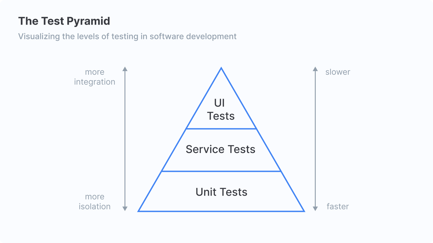
Task: Click "The Test Pyramid" title
Action: 64,21
